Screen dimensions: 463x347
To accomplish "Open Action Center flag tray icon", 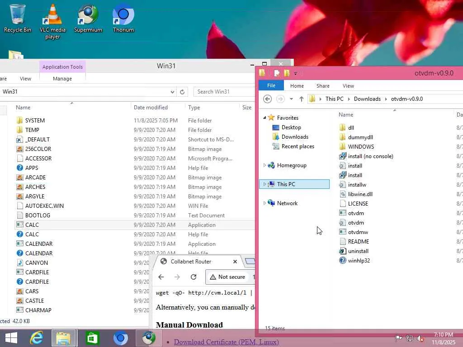I will [x=398, y=338].
